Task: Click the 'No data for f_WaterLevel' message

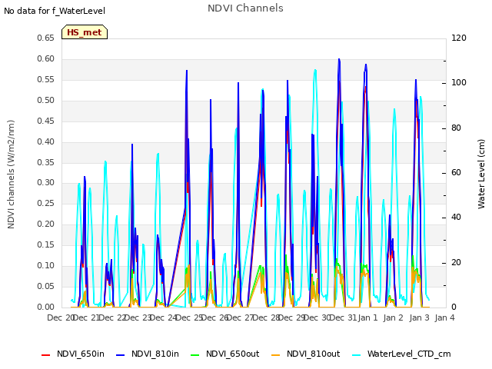Action: click(55, 11)
